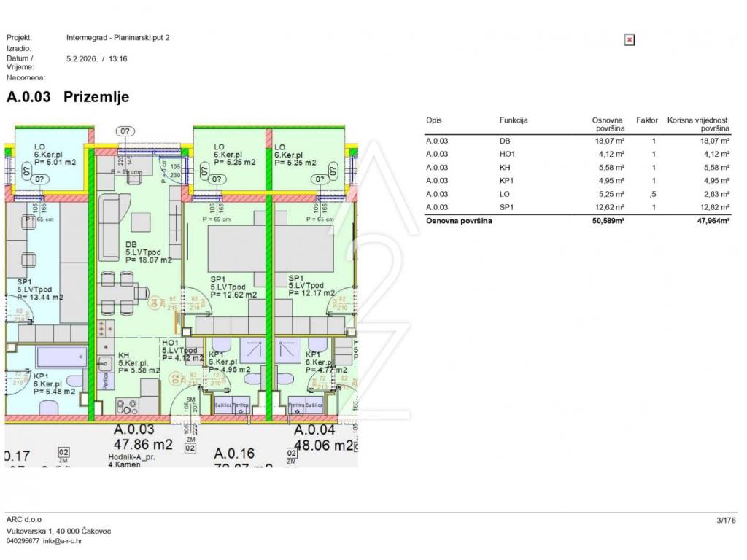Click the page number 3/176

point(726,520)
